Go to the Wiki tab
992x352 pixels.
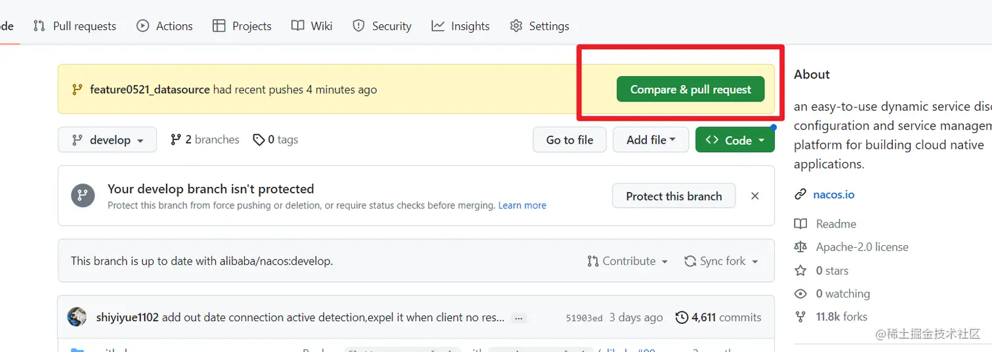click(312, 26)
